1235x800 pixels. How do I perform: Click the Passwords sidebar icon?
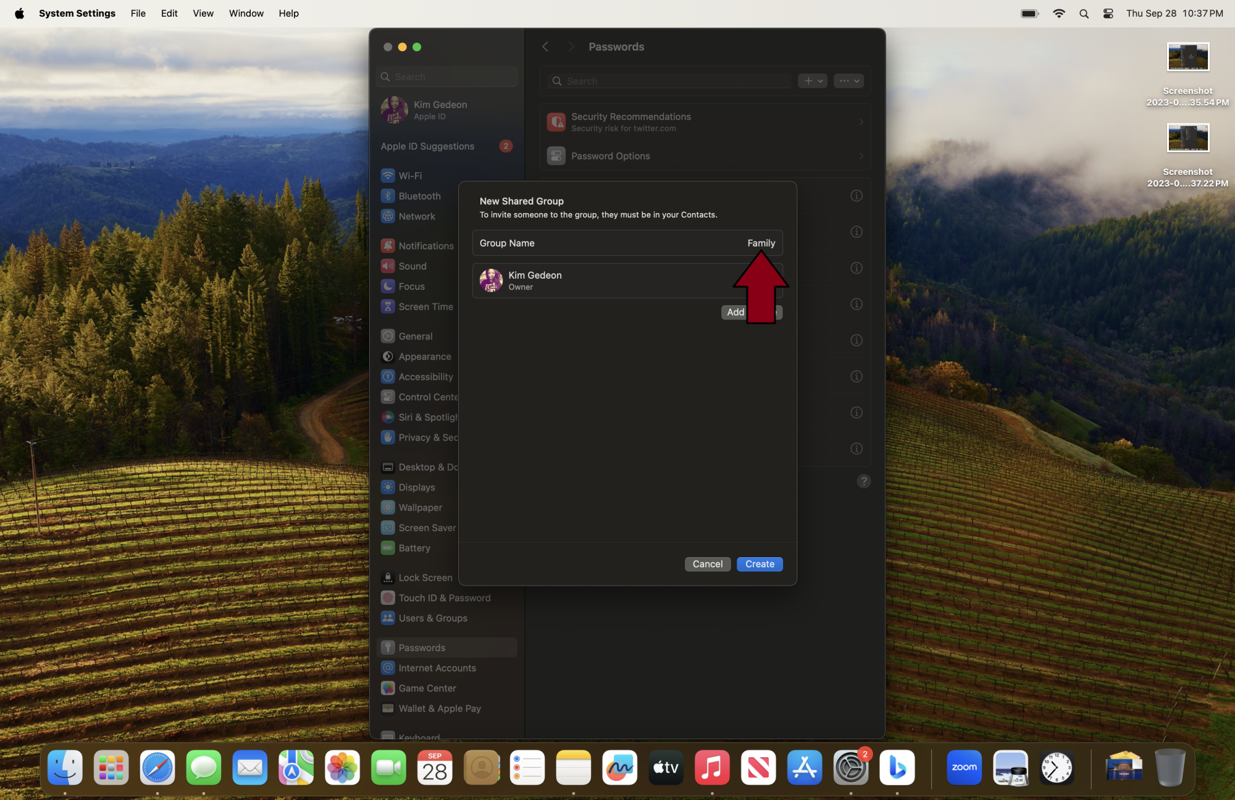[388, 647]
